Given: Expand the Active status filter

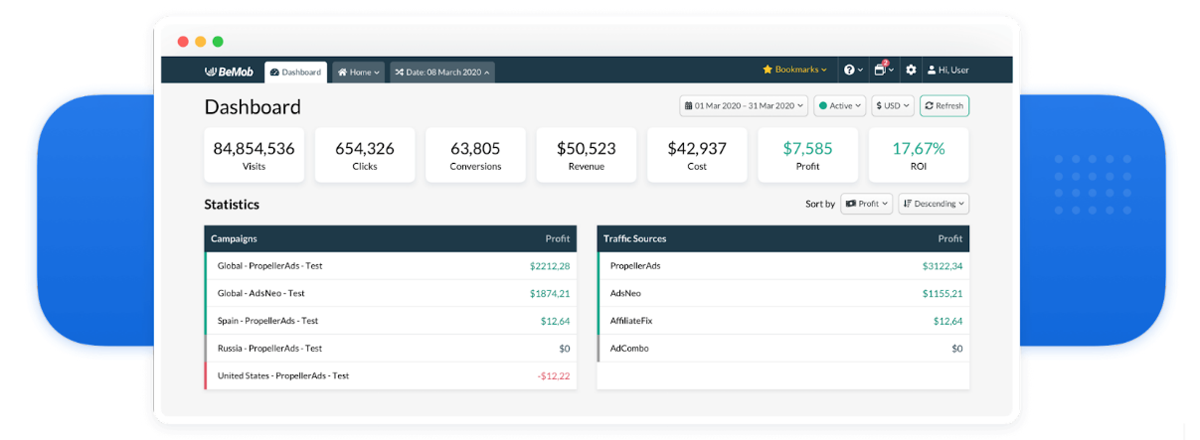Looking at the screenshot, I should [839, 105].
